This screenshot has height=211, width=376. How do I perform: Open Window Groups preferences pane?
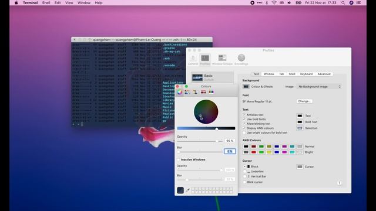coord(222,60)
